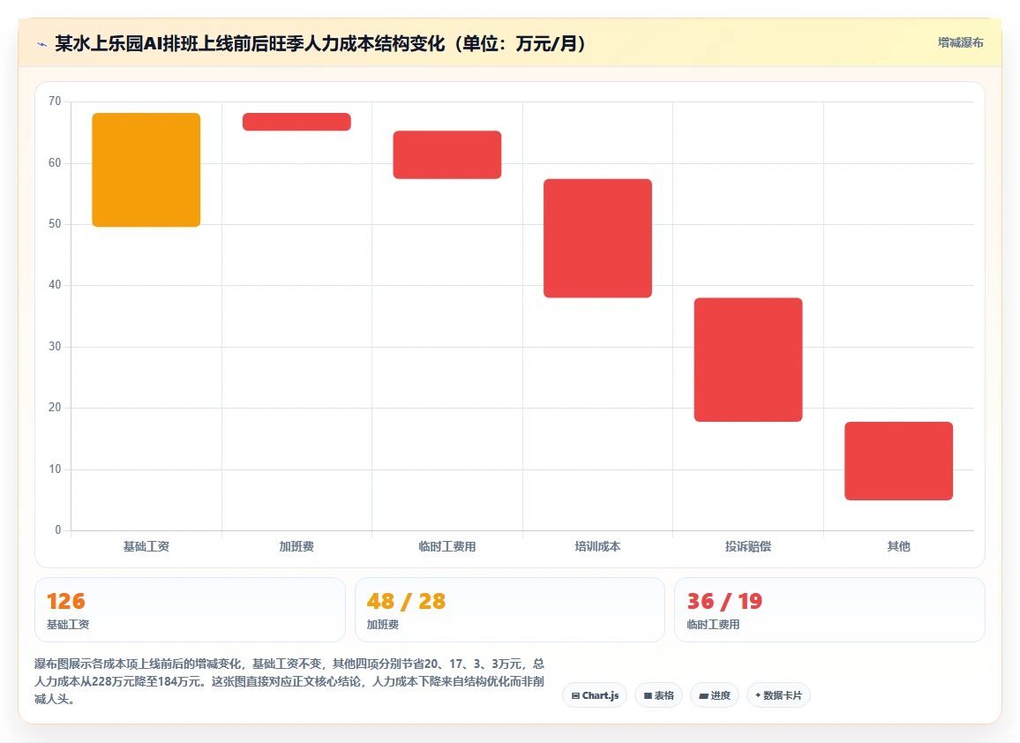This screenshot has height=743, width=1020.
Task: Click the Chart.js tag chip
Action: 595,695
